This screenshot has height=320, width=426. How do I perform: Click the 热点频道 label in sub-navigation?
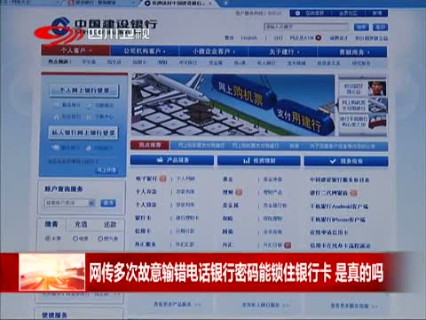(x=59, y=61)
